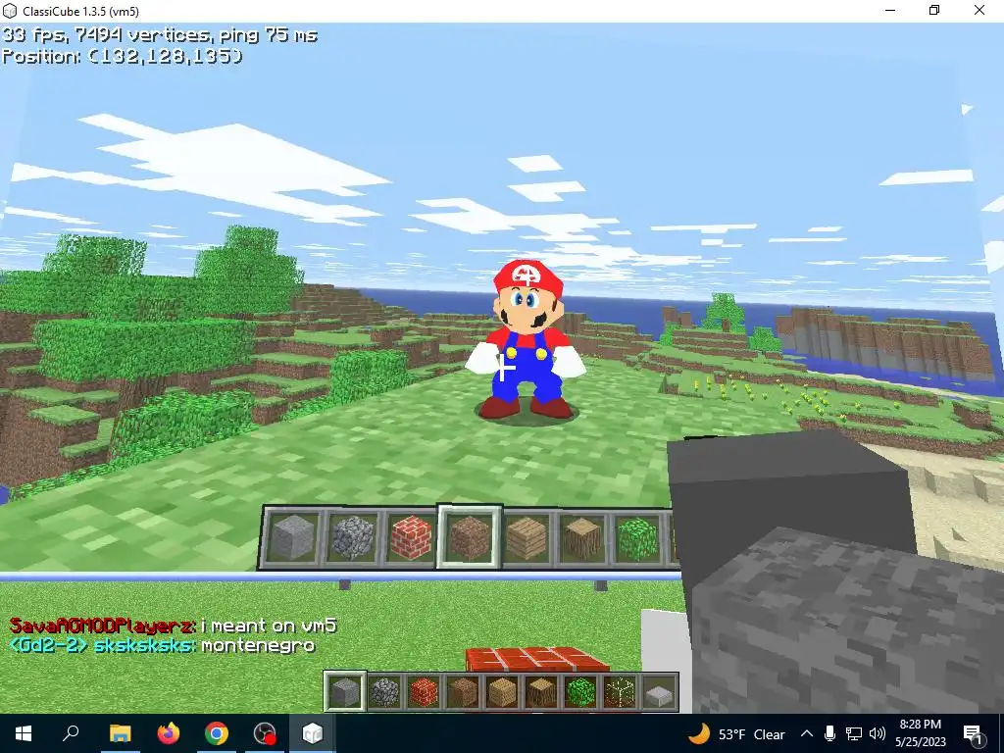
Task: Minimize the ClassiCube window
Action: pos(890,10)
